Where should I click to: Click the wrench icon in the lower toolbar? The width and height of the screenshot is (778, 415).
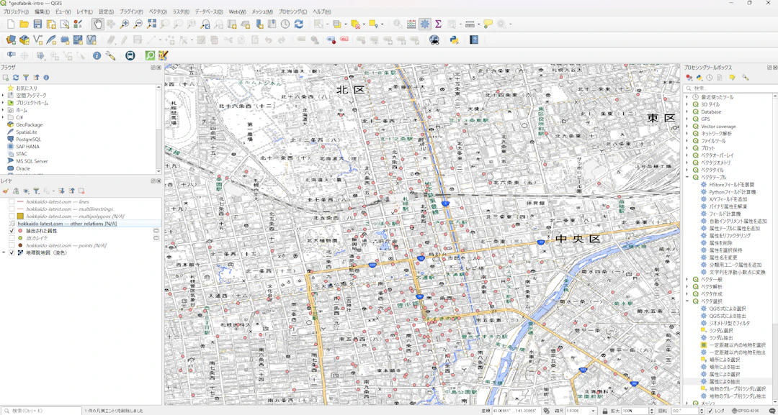110,56
